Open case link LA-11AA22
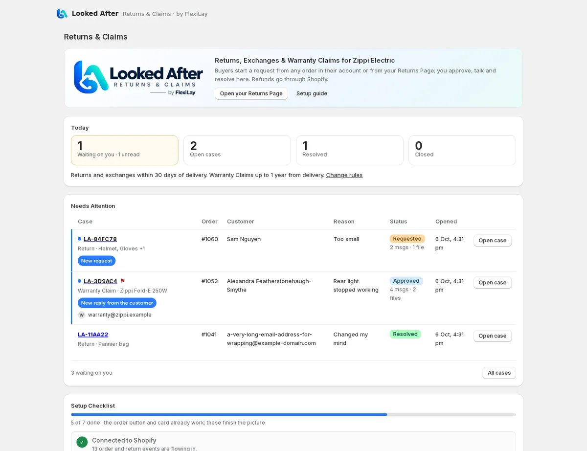Viewport: 587px width, 451px height. click(93, 335)
